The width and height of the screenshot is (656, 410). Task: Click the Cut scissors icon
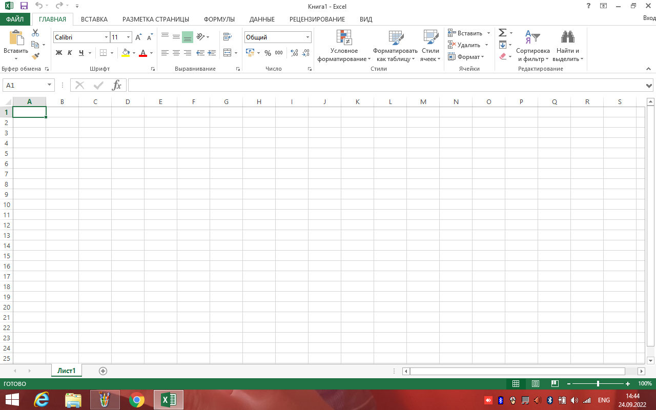[35, 33]
